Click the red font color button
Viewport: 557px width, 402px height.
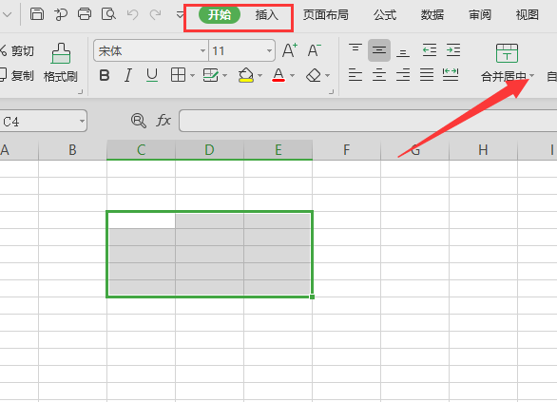point(278,75)
